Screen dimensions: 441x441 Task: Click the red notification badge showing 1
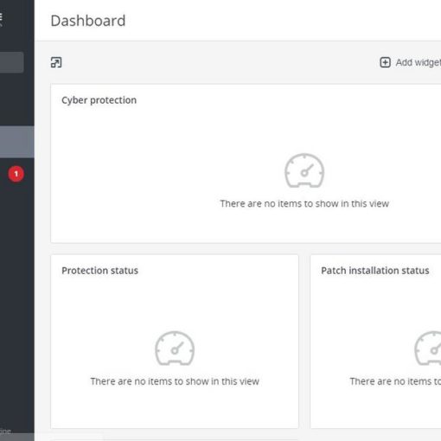point(16,174)
